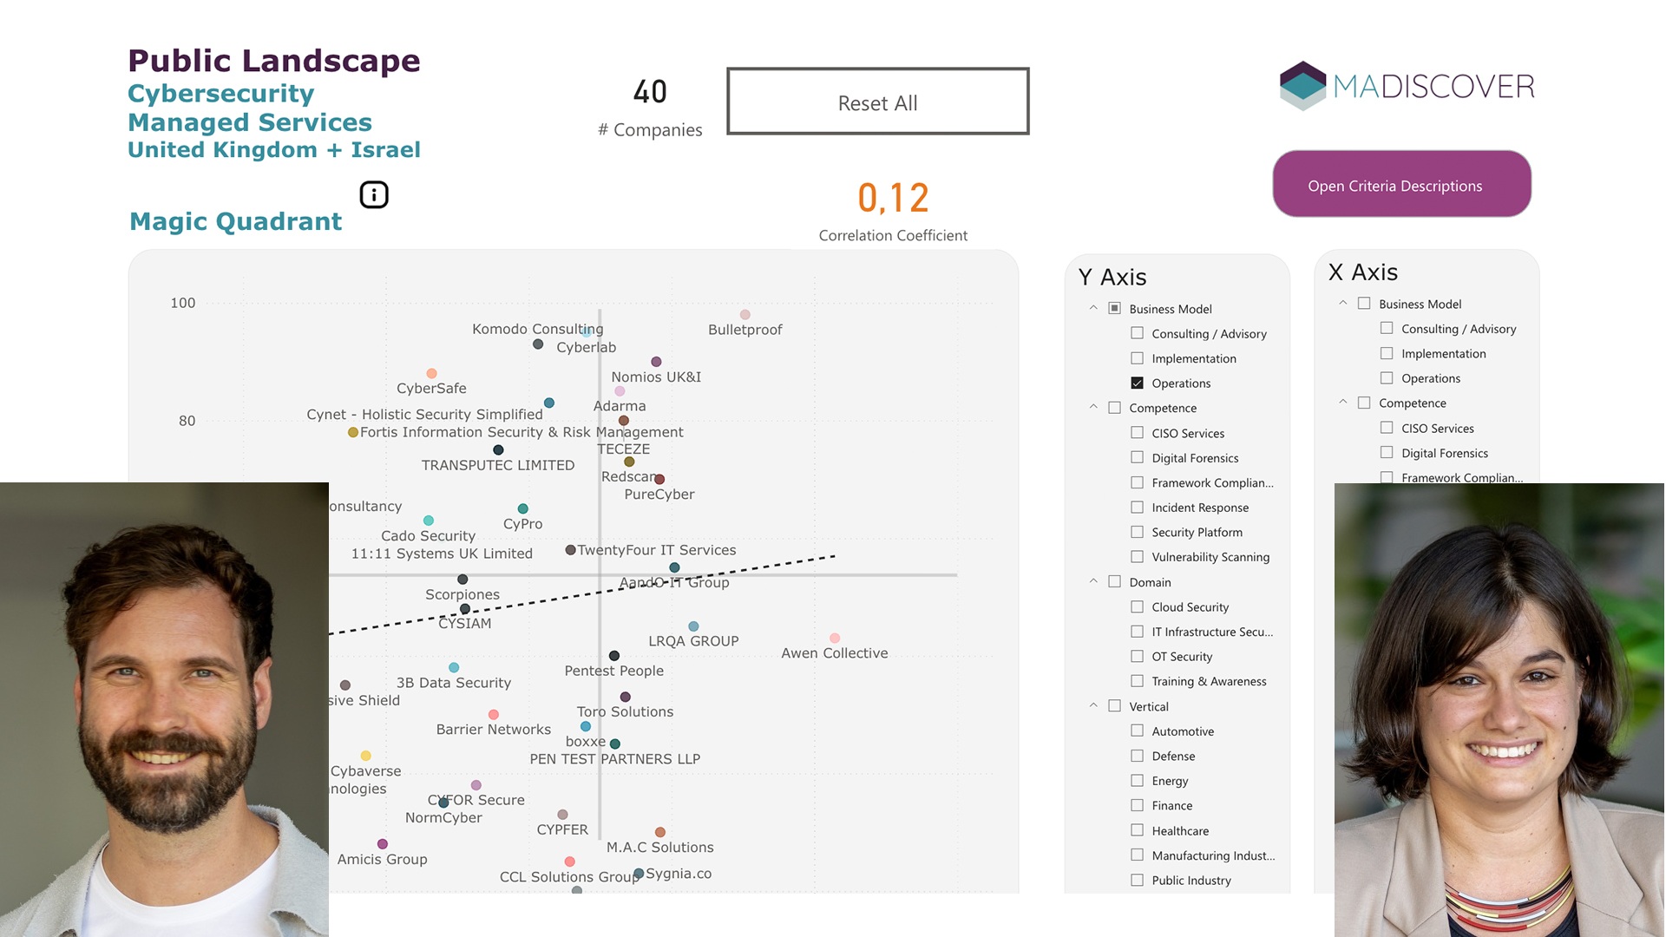Click the Reset All button
Image resolution: width=1666 pixels, height=937 pixels.
pyautogui.click(x=877, y=102)
